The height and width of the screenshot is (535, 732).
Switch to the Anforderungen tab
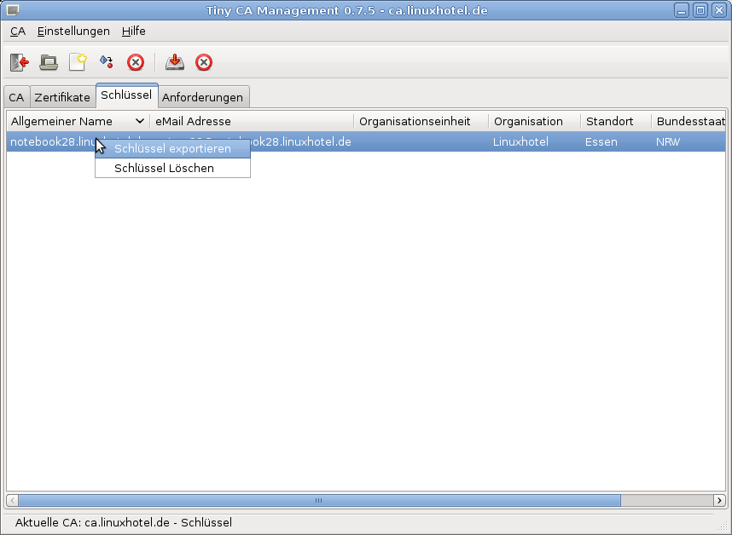tap(202, 97)
